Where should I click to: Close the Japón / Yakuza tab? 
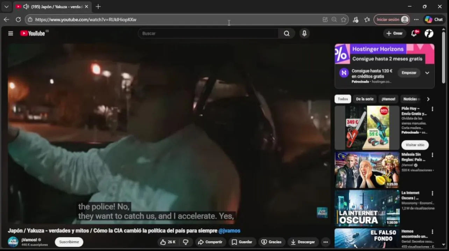[86, 7]
